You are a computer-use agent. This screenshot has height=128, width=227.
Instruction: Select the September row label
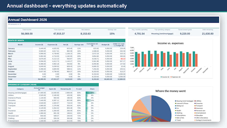[x=12, y=69]
